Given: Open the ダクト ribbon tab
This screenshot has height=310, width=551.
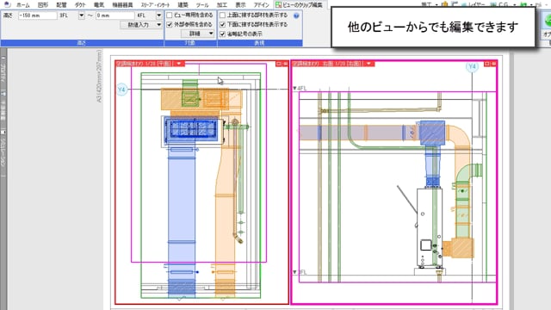Looking at the screenshot, I should tap(80, 5).
